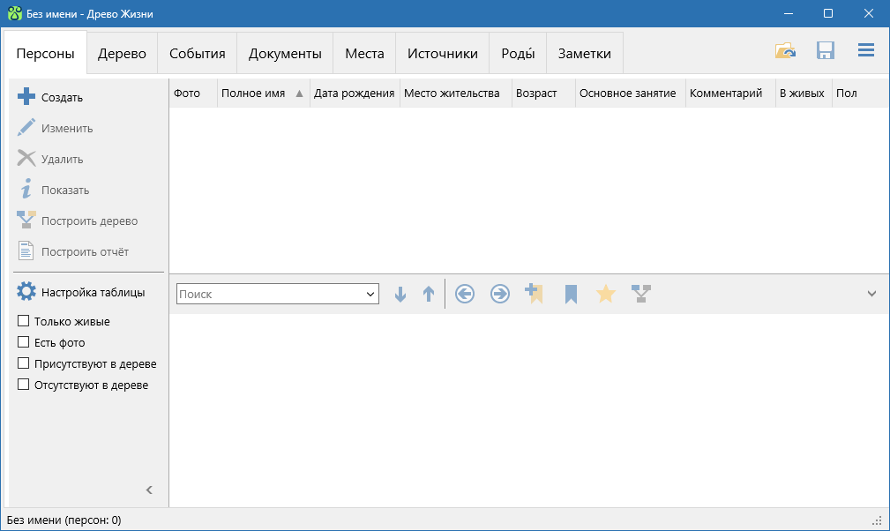The height and width of the screenshot is (531, 890).
Task: Find previous with the up arrow
Action: [x=429, y=294]
